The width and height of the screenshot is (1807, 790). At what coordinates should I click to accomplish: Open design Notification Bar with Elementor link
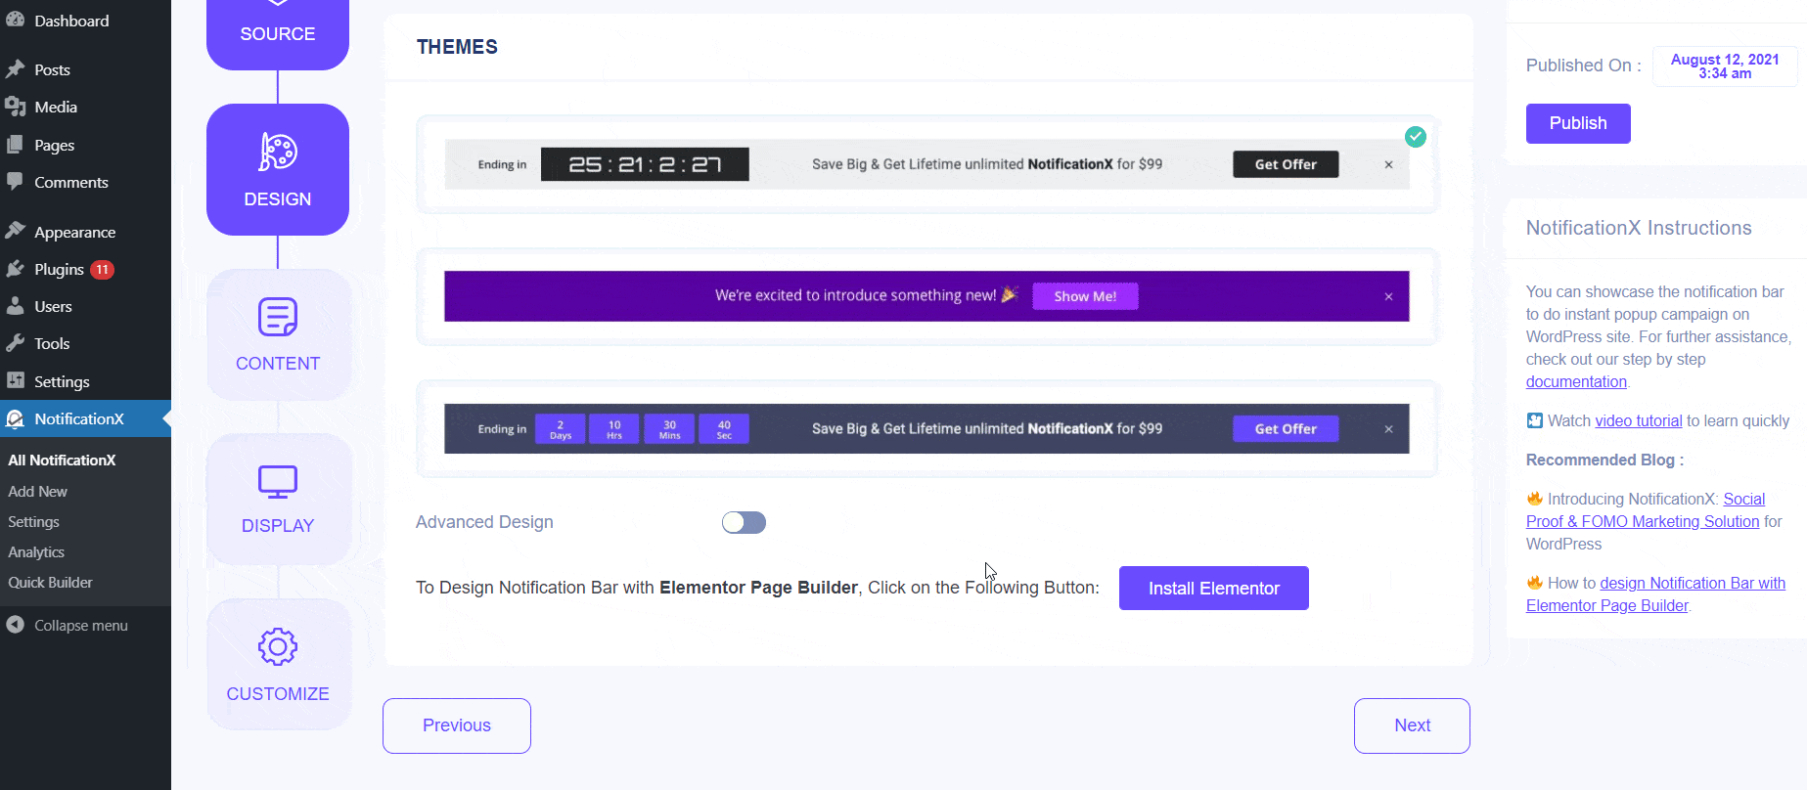(1655, 594)
